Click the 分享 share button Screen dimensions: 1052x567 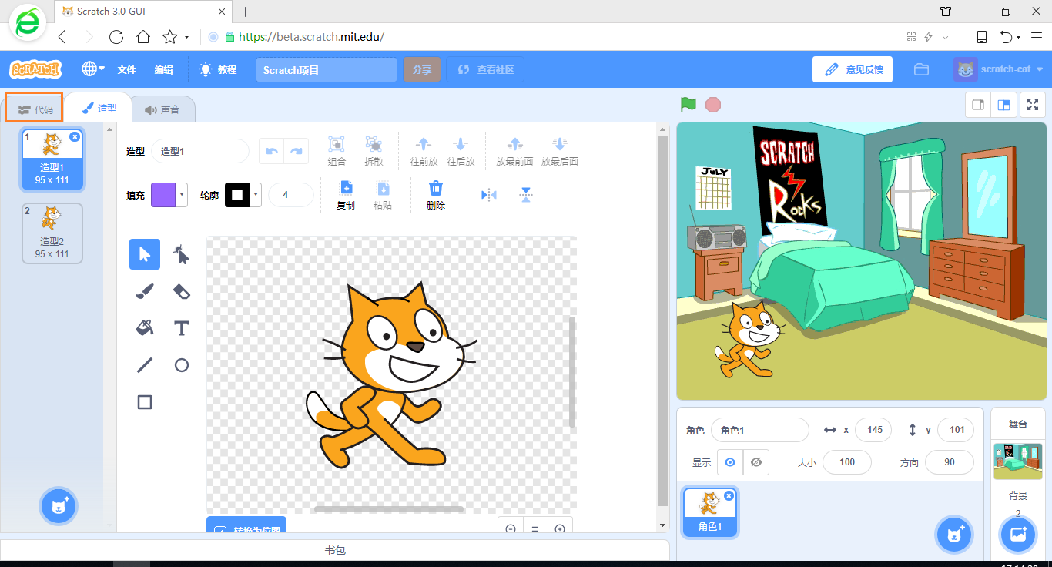421,69
